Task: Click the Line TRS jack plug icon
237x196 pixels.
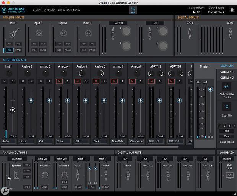Action: [x=113, y=33]
